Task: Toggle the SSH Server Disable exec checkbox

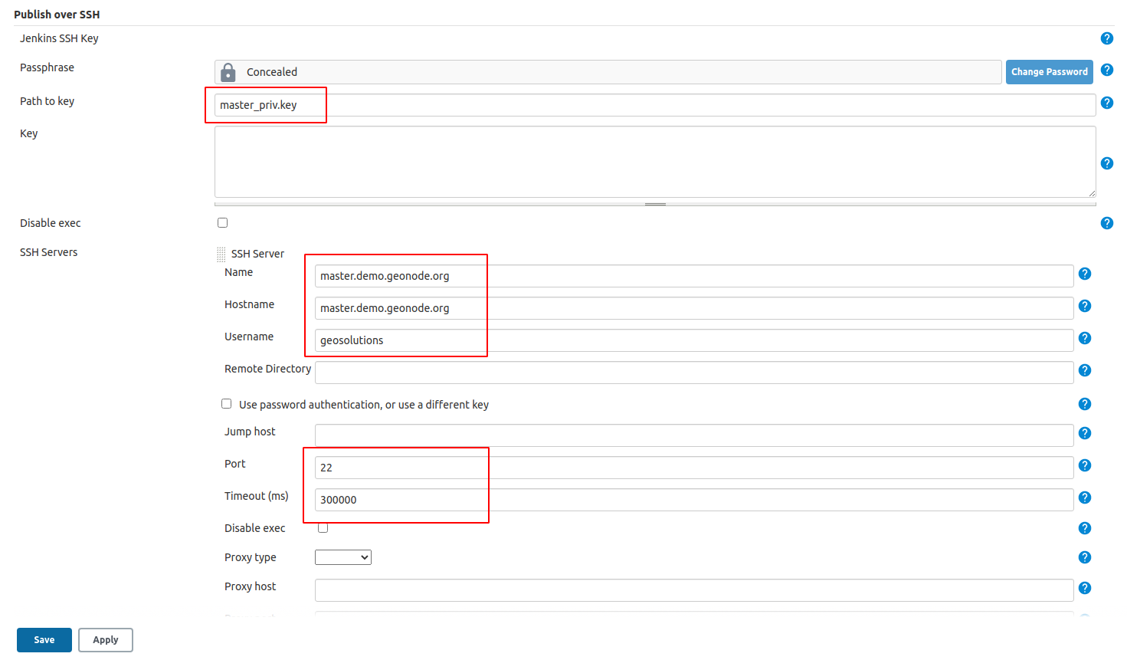Action: tap(323, 527)
